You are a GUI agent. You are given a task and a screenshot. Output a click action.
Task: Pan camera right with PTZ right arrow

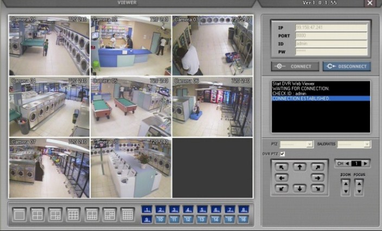(317, 178)
